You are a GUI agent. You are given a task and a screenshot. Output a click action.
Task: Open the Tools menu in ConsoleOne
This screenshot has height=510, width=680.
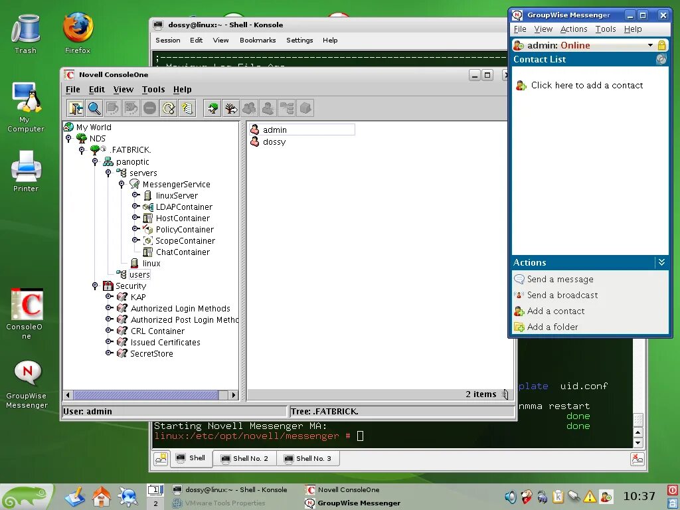tap(153, 90)
